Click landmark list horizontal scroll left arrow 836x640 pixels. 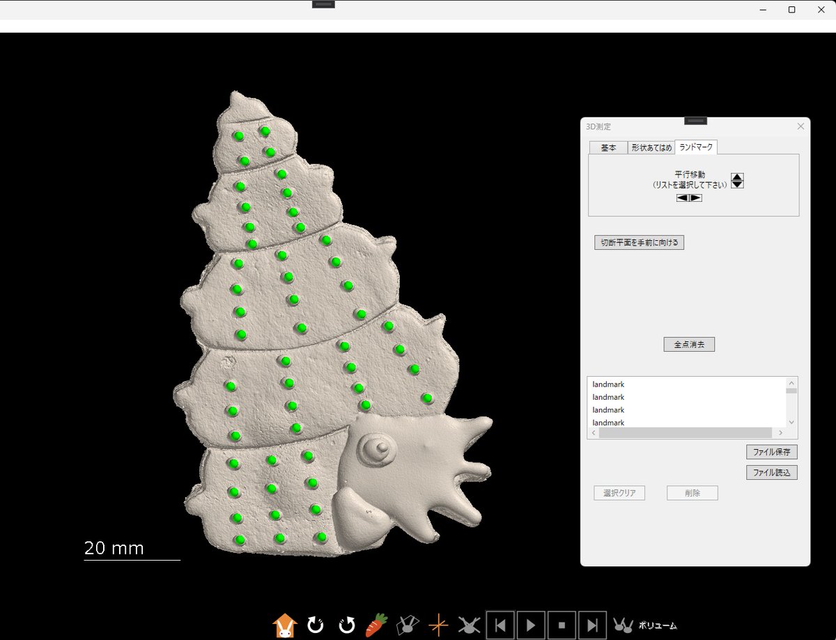click(x=594, y=432)
